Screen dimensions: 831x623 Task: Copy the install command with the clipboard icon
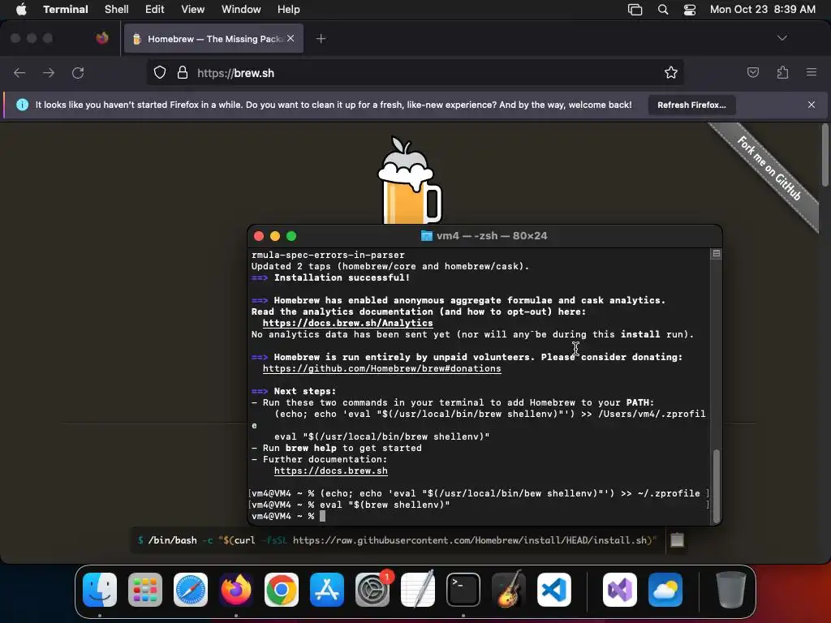tap(678, 540)
